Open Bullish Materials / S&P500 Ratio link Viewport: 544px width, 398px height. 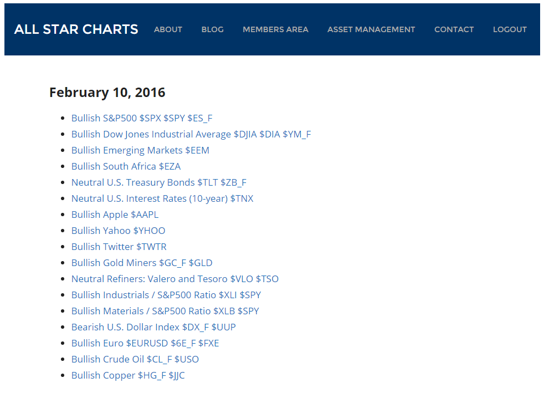(165, 311)
